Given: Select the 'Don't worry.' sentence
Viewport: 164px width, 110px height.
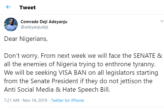Looking at the screenshot, I should click(x=21, y=56).
